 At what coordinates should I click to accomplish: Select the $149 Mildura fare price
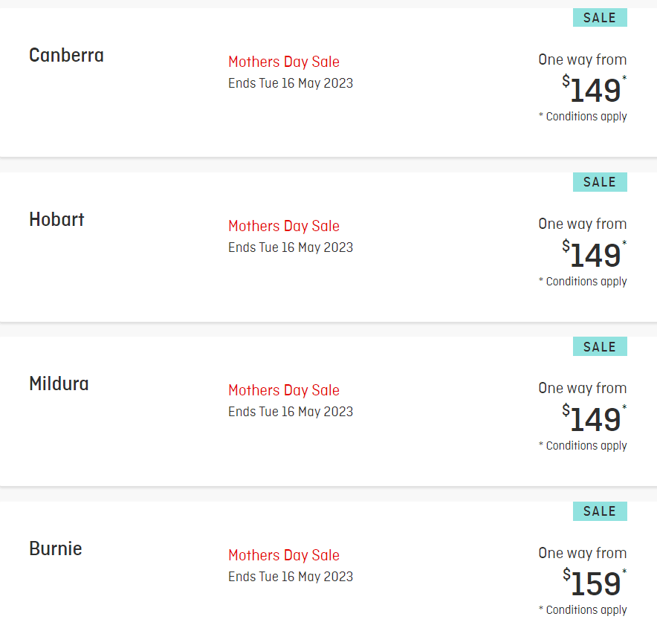click(594, 418)
